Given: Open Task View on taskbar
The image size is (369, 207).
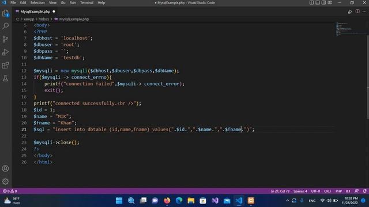Looking at the screenshot, I should click(x=143, y=201).
